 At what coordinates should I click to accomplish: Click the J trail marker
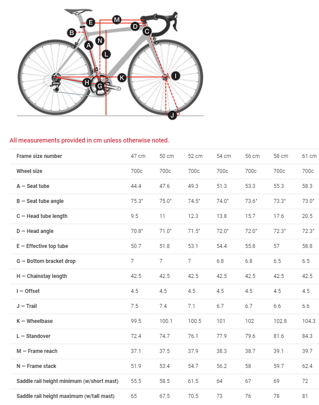pyautogui.click(x=172, y=115)
